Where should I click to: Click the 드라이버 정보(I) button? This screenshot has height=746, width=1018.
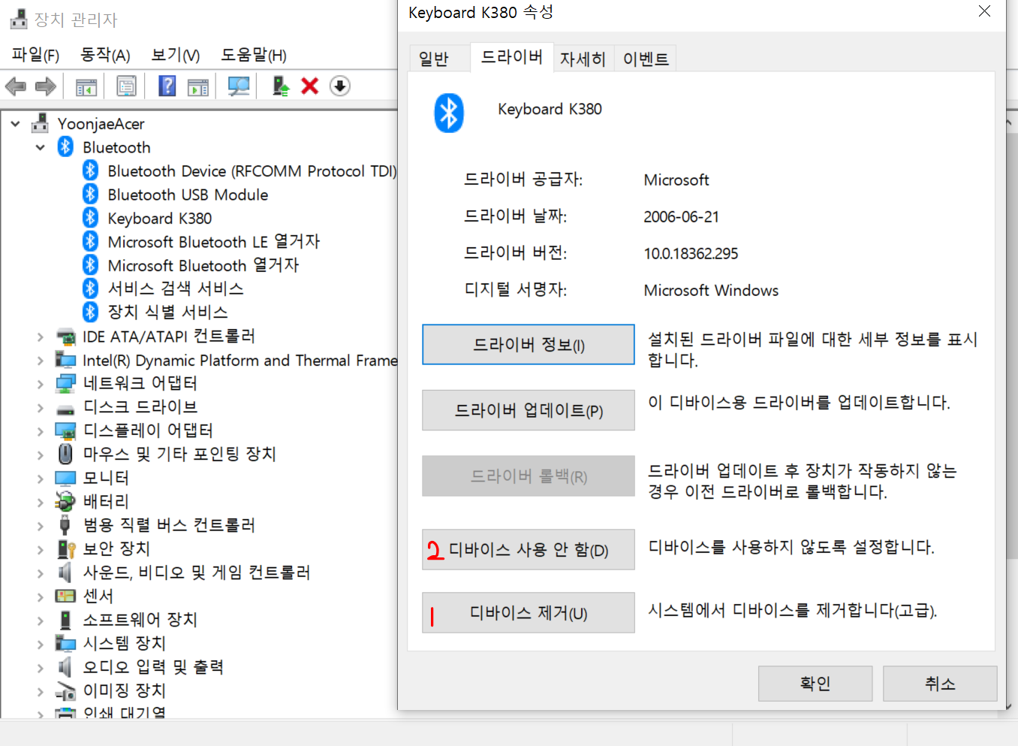click(x=529, y=345)
